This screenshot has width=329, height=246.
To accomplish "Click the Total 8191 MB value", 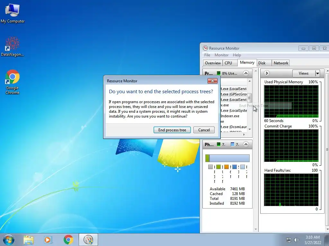I will coord(237,199).
